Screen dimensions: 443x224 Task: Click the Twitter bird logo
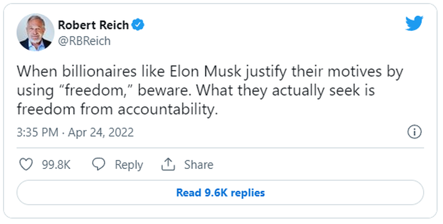(414, 24)
